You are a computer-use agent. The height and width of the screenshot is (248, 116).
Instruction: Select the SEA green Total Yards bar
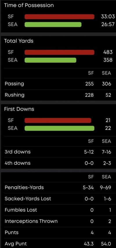point(50,60)
